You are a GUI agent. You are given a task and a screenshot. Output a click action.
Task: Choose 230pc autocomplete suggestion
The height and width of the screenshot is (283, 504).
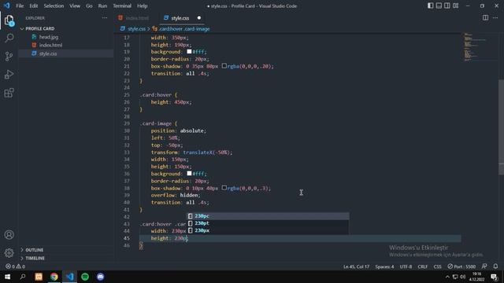coord(268,216)
